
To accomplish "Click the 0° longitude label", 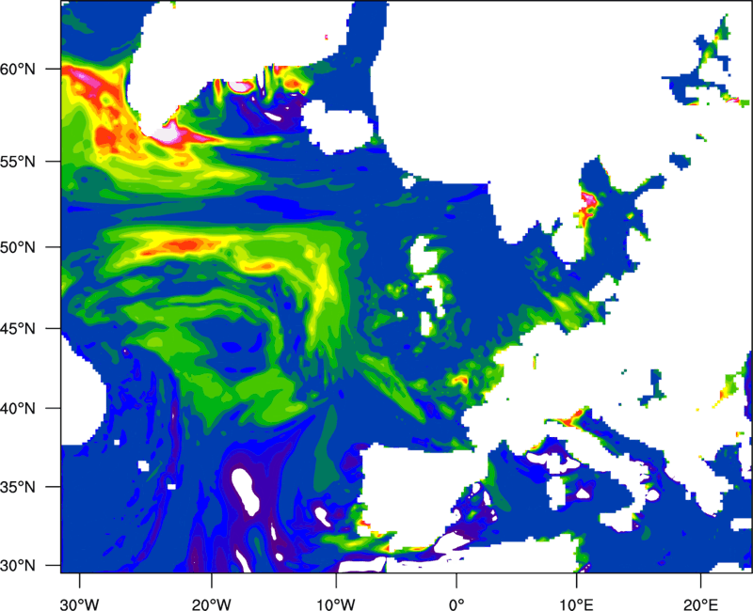I will [x=457, y=604].
